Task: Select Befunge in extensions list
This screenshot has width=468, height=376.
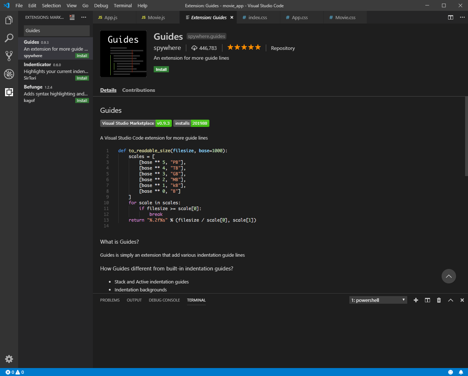Action: click(x=56, y=93)
